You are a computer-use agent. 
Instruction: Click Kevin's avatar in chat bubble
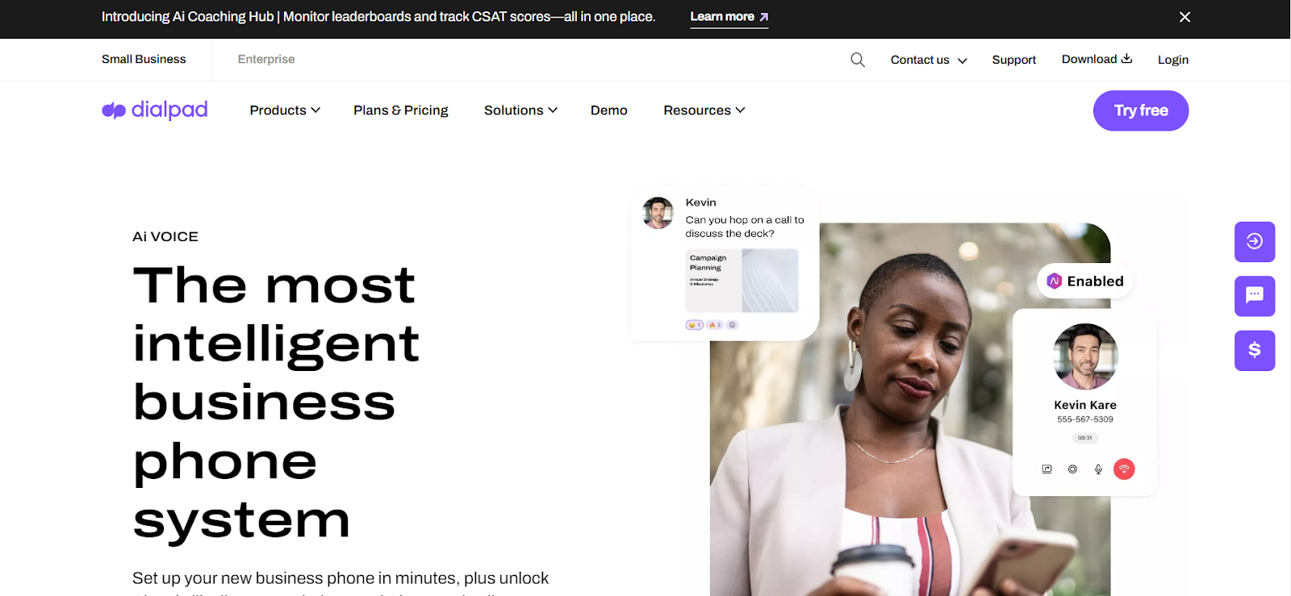pyautogui.click(x=658, y=213)
